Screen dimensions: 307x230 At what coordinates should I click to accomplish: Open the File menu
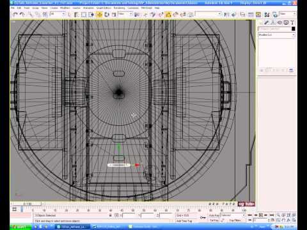point(13,8)
